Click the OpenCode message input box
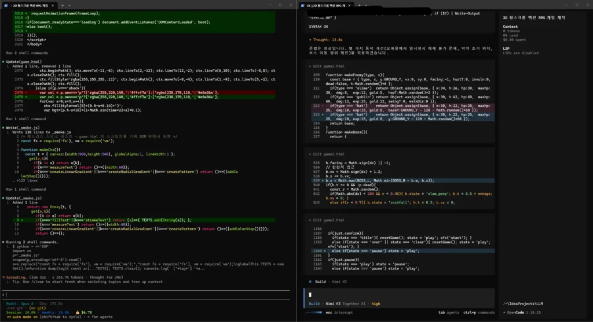The height and width of the screenshot is (322, 593). (400, 294)
